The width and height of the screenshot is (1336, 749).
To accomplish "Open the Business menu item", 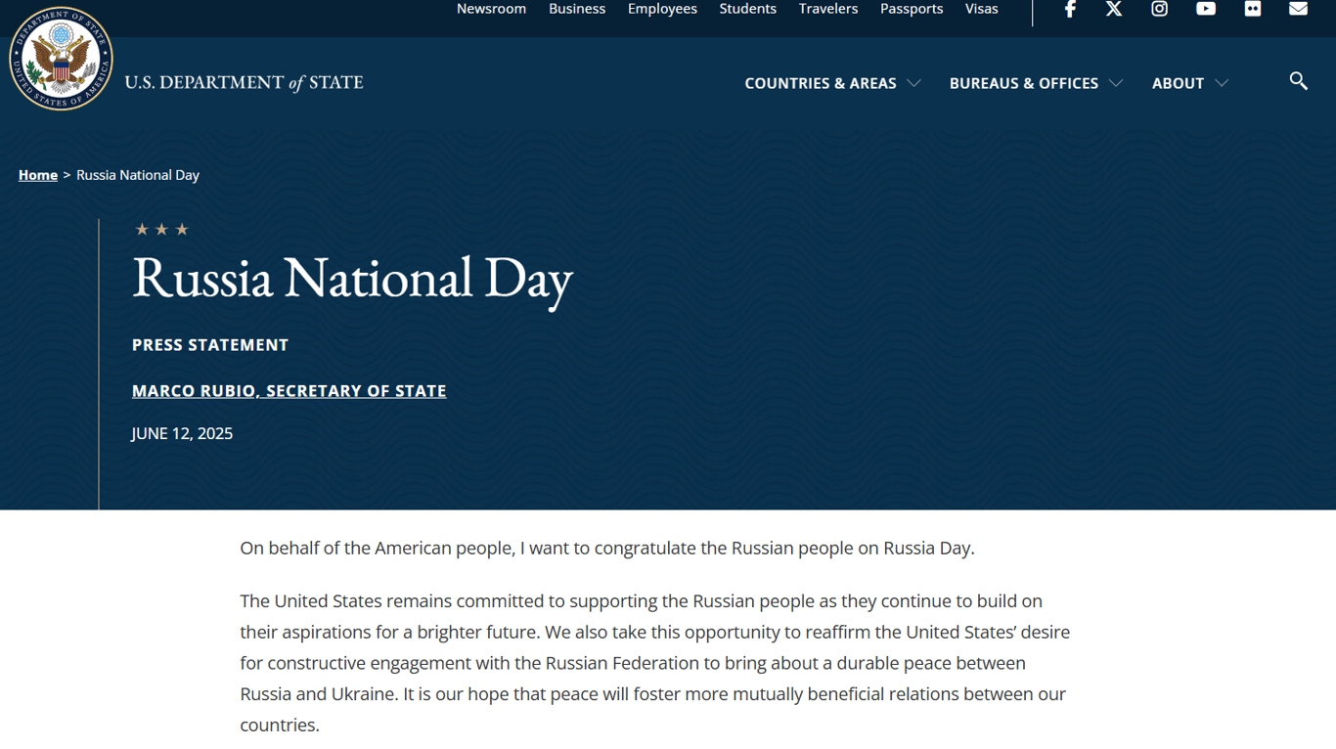I will coord(577,9).
